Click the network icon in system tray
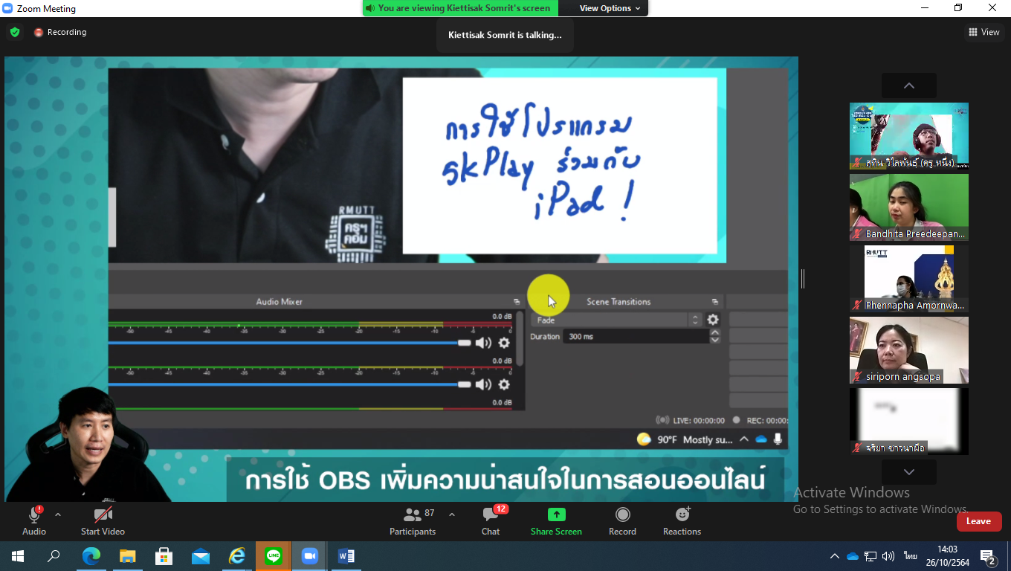1011x571 pixels. pos(871,556)
